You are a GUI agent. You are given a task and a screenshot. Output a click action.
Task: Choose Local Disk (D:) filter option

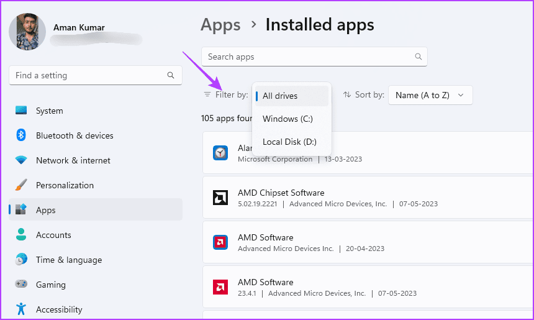(291, 142)
